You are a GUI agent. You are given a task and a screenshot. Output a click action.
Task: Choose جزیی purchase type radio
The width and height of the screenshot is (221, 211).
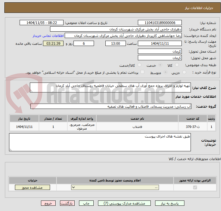click(x=184, y=72)
